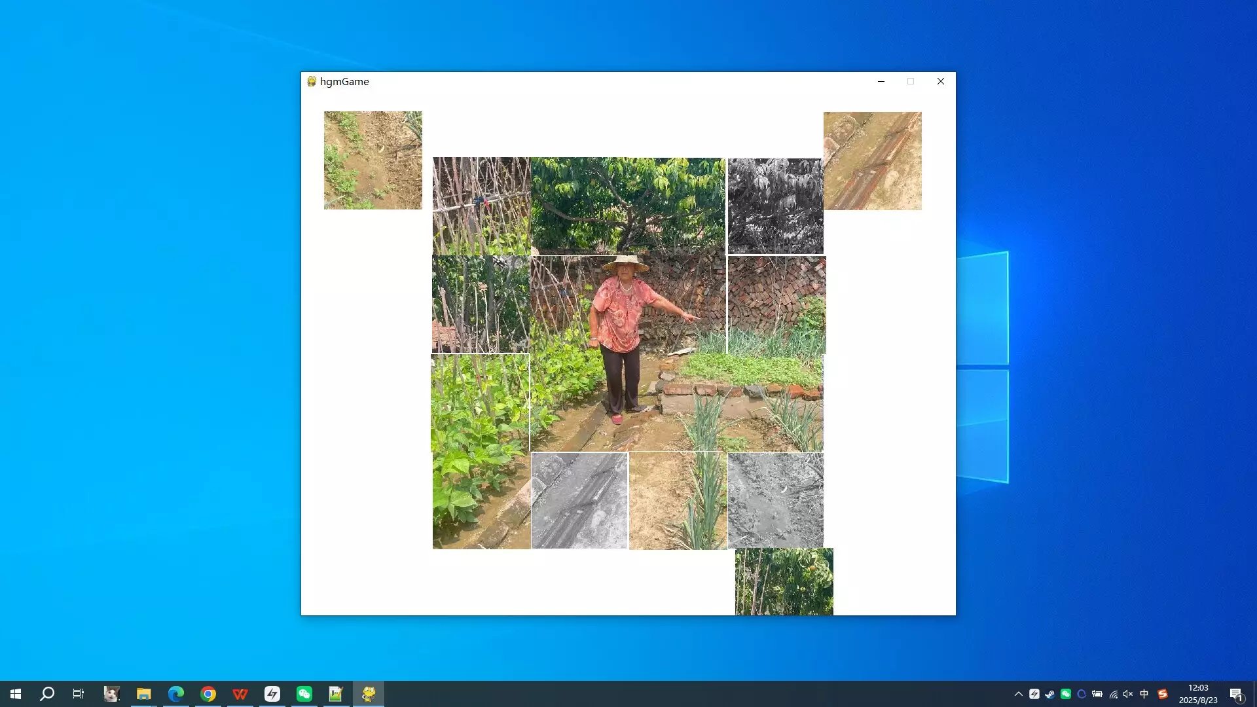The width and height of the screenshot is (1257, 707).
Task: Toggle the Chinese input mode indicator
Action: click(1144, 694)
